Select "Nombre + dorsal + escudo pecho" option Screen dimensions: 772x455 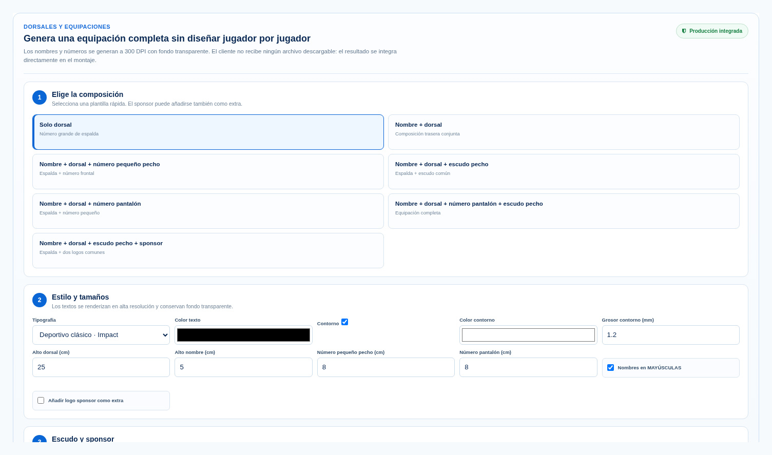[564, 171]
